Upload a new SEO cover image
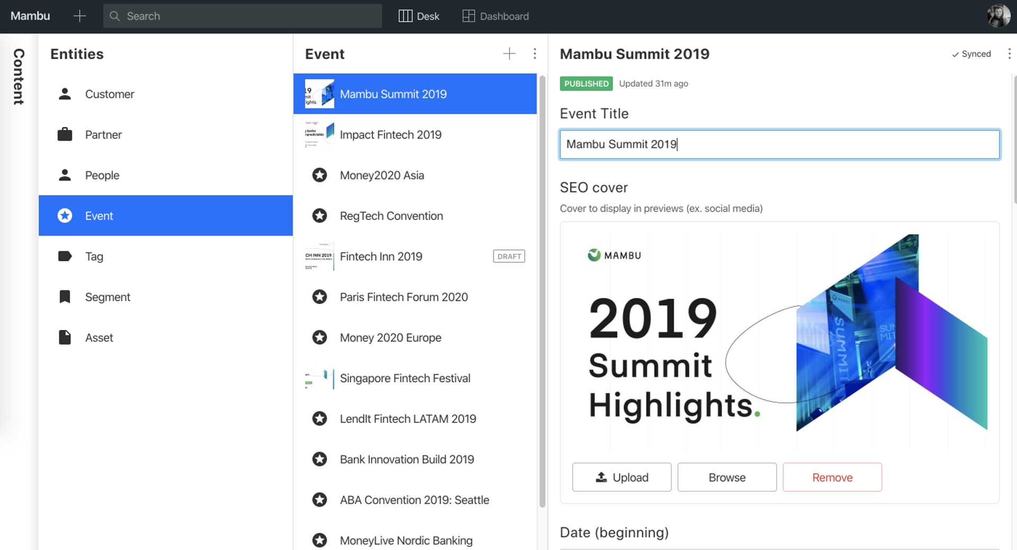The width and height of the screenshot is (1017, 550). coord(622,478)
